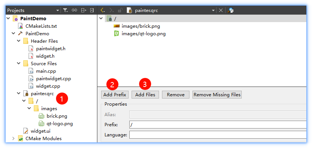
Task: Expand the CMake Modules node
Action: click(13, 139)
